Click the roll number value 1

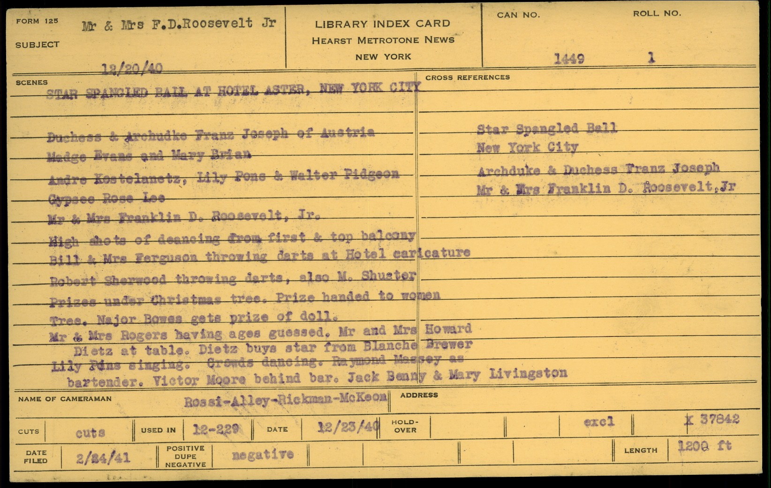(x=651, y=58)
